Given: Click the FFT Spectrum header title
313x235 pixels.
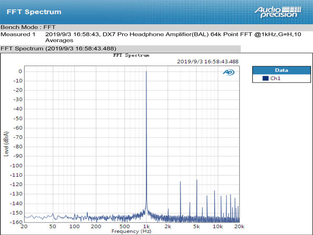Looking at the screenshot, I should click(34, 12).
